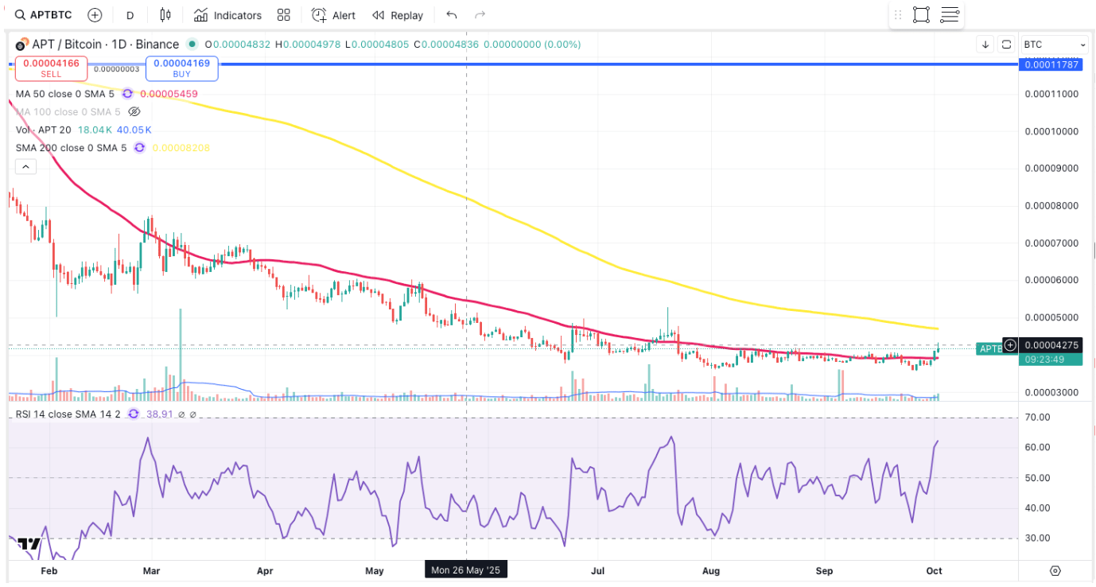1096x587 pixels.
Task: Toggle the green market status dot
Action: coord(192,45)
